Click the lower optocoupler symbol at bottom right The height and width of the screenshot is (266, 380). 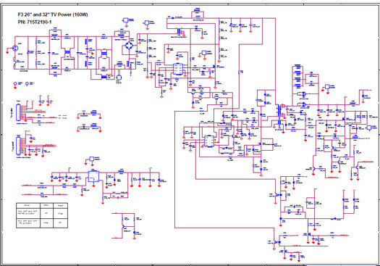(x=277, y=242)
